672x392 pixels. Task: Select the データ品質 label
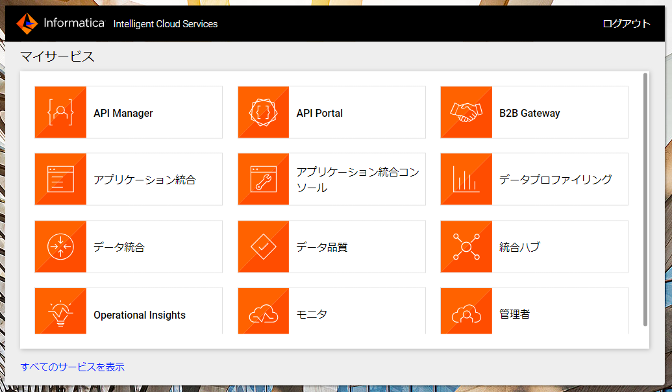(x=322, y=247)
